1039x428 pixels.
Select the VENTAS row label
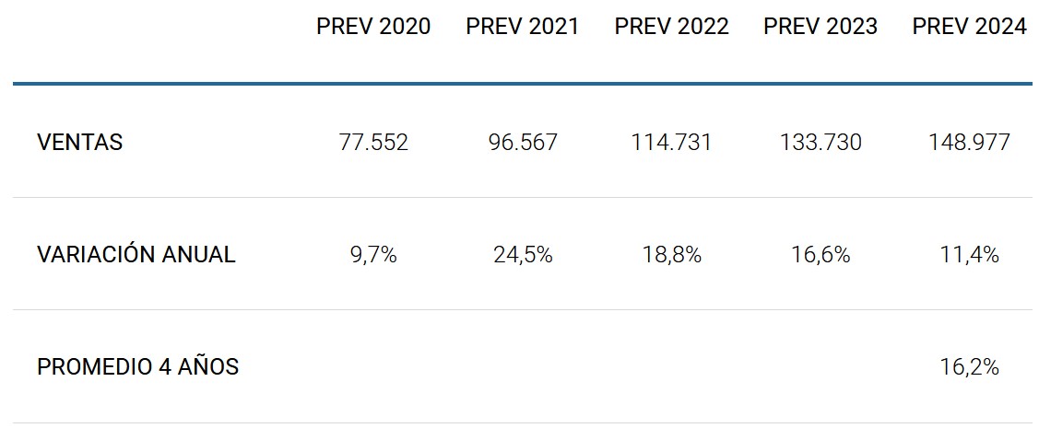[x=79, y=143]
